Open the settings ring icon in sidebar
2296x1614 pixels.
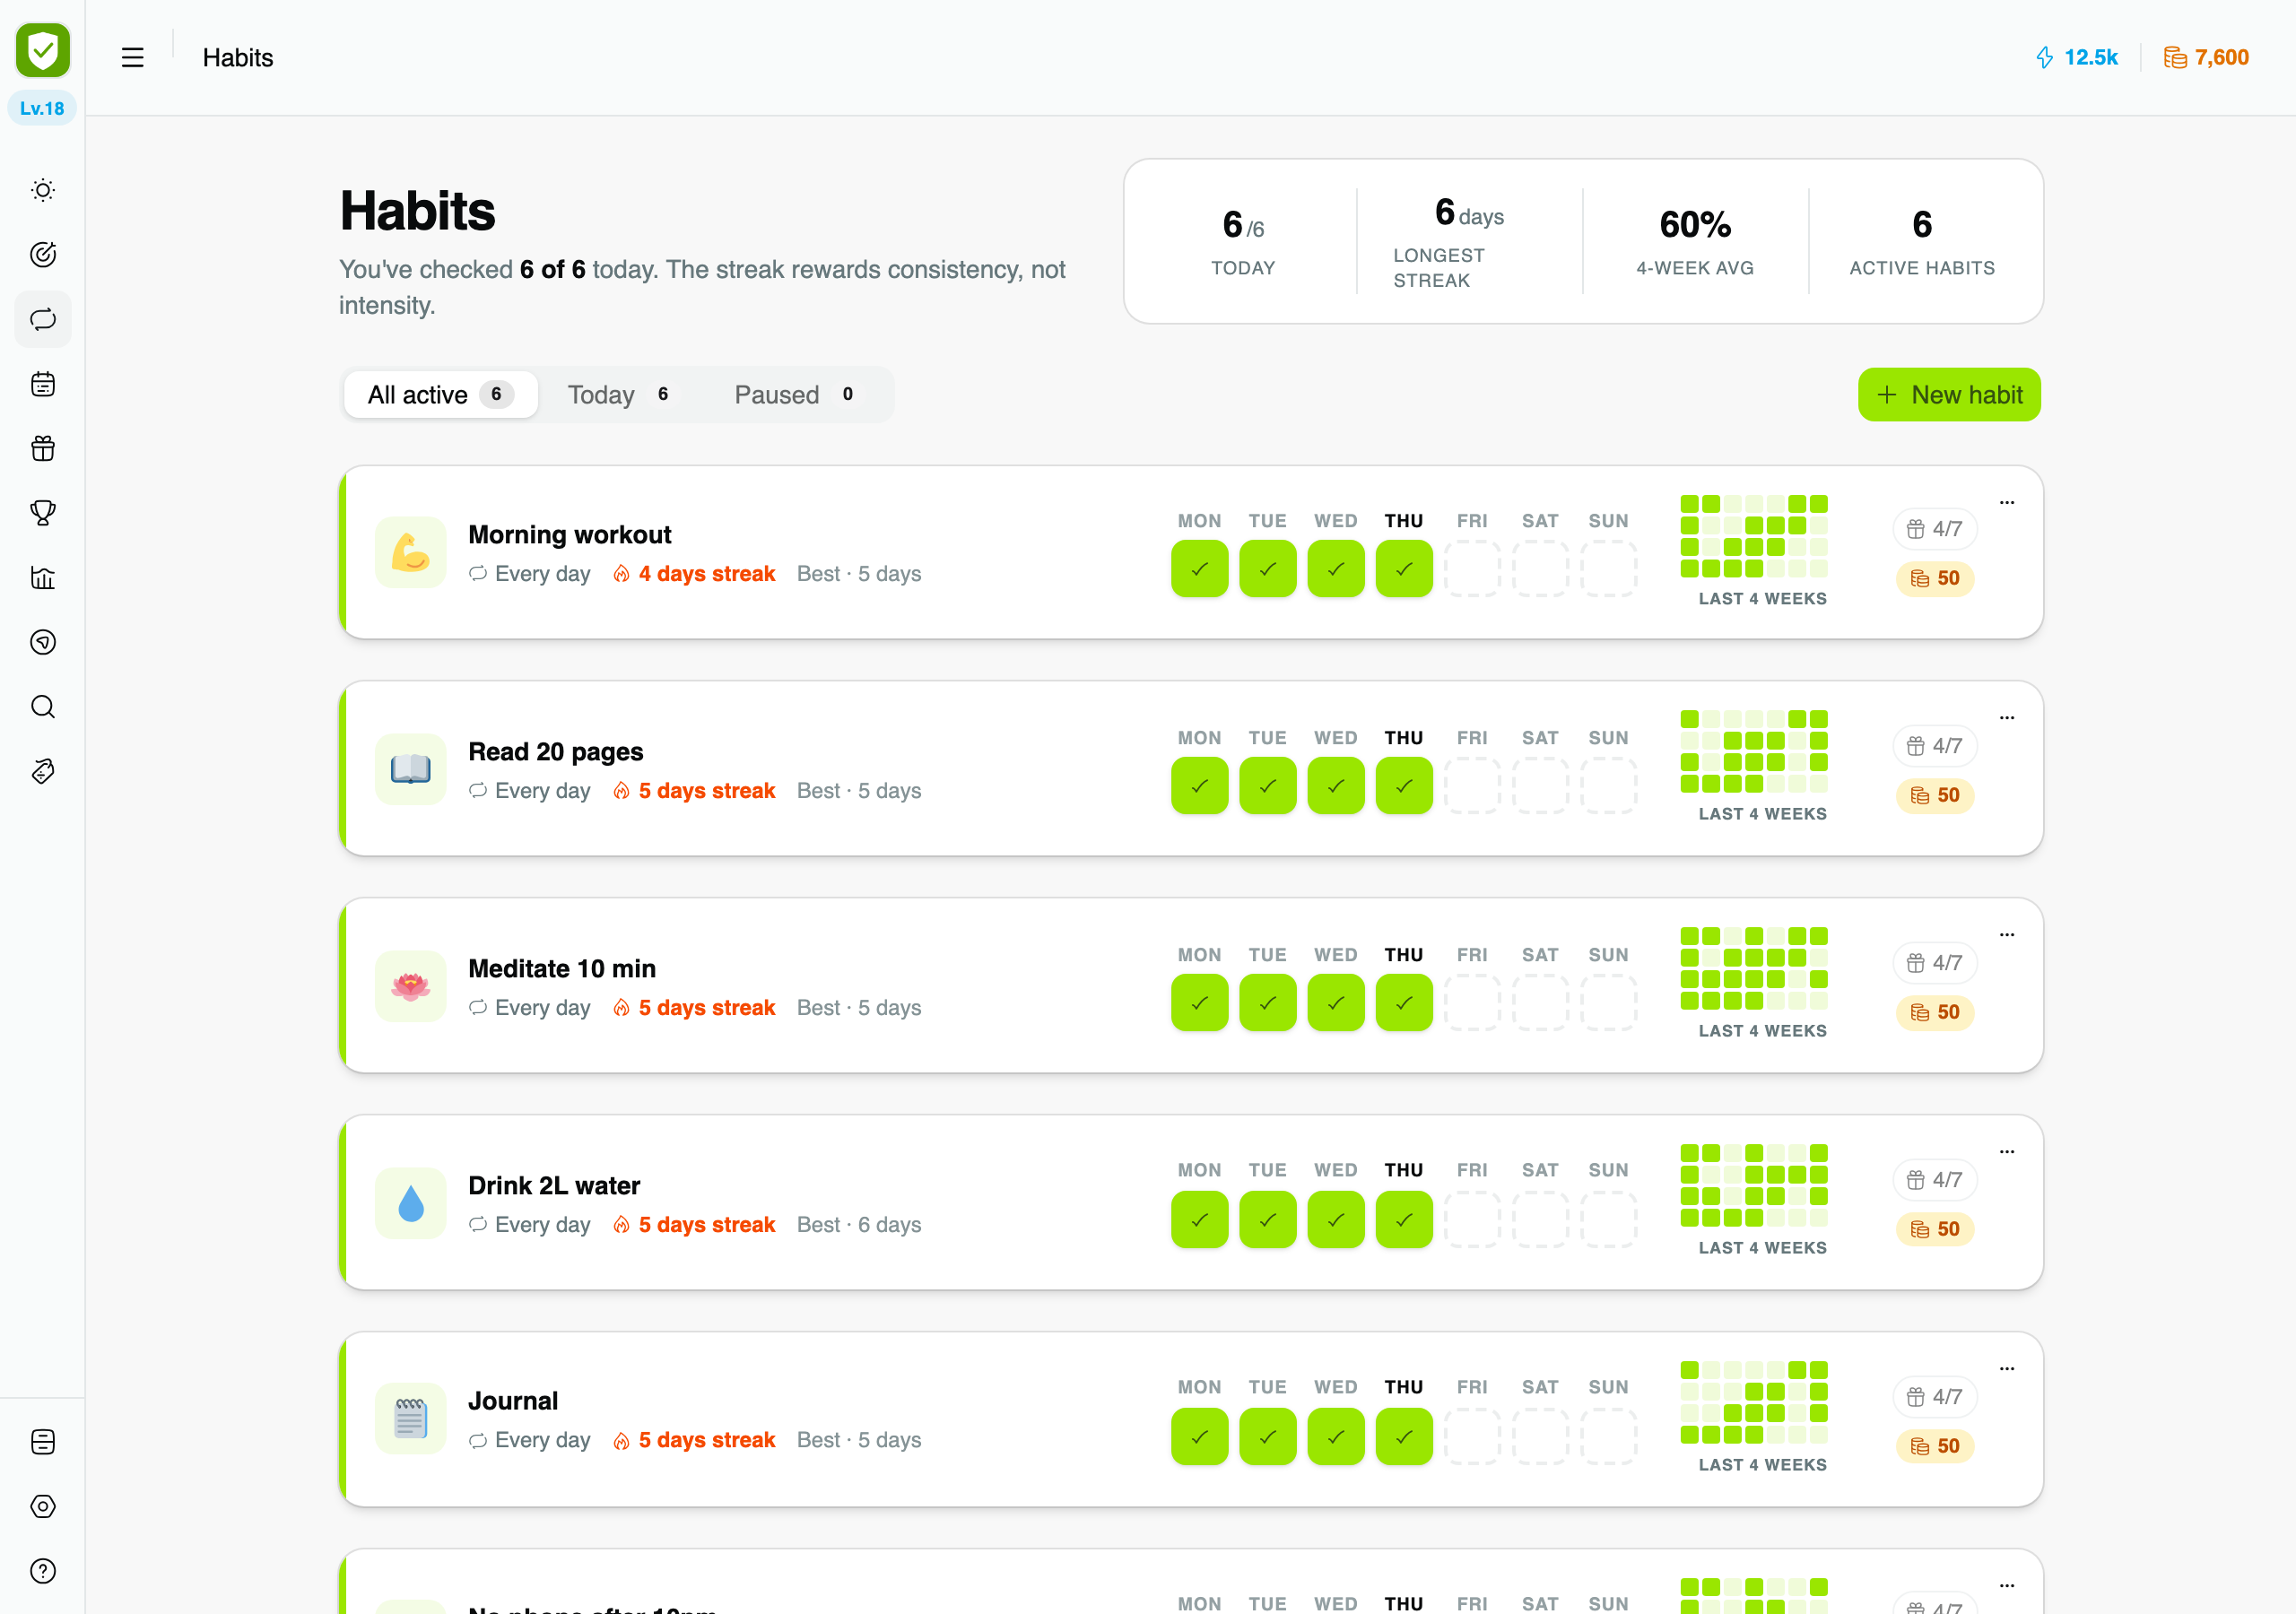coord(43,1506)
